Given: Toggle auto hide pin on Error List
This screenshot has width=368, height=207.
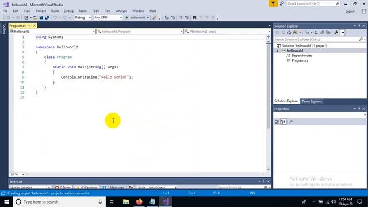Looking at the screenshot, I should [x=263, y=182].
